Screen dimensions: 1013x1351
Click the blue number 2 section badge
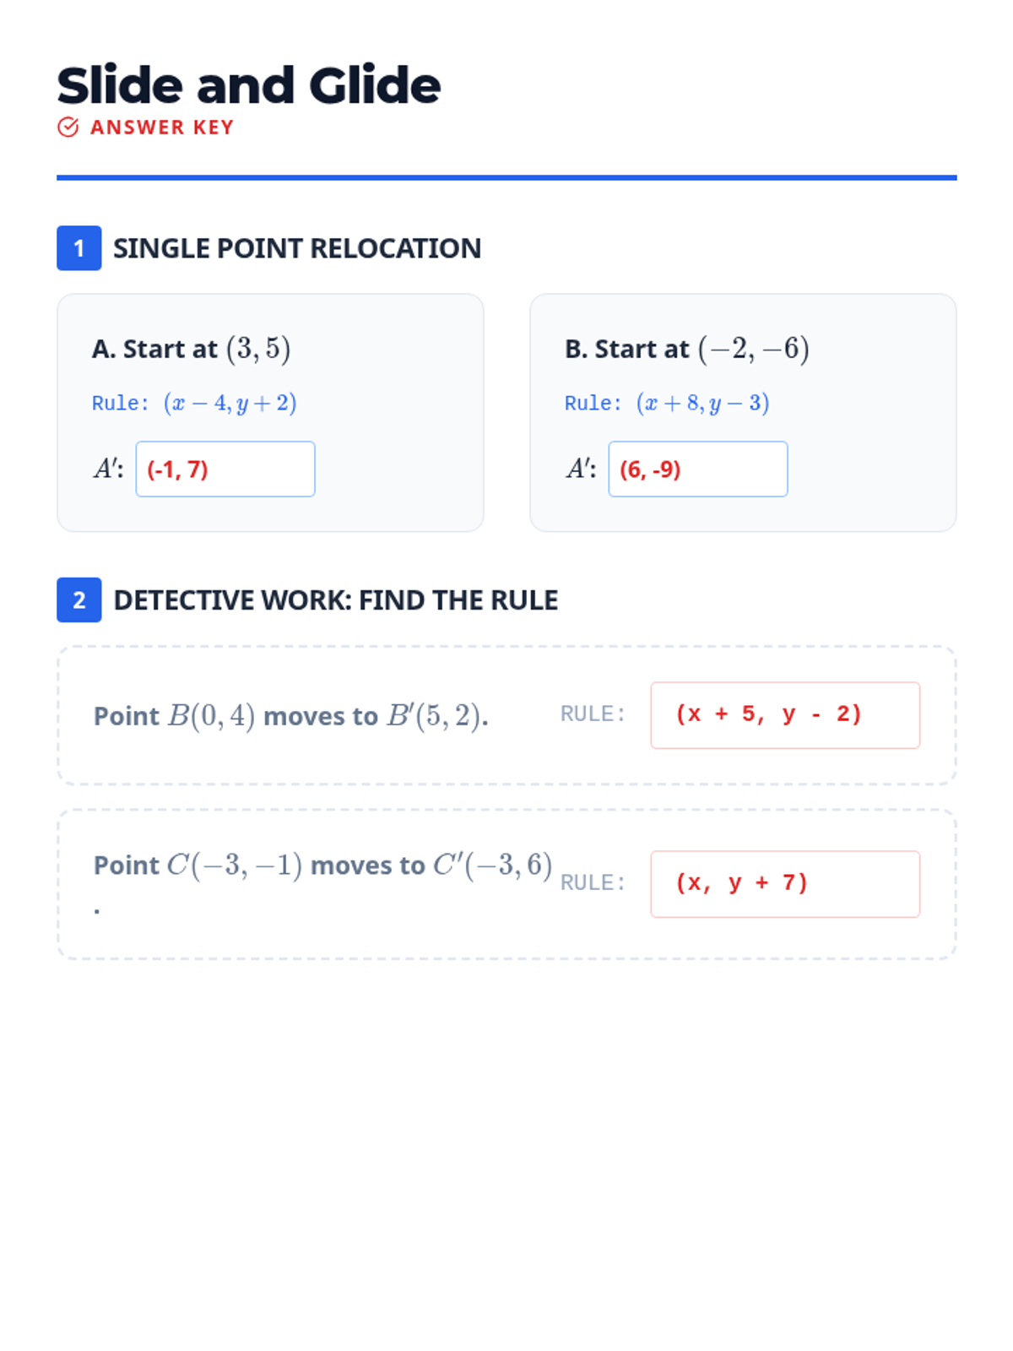79,600
